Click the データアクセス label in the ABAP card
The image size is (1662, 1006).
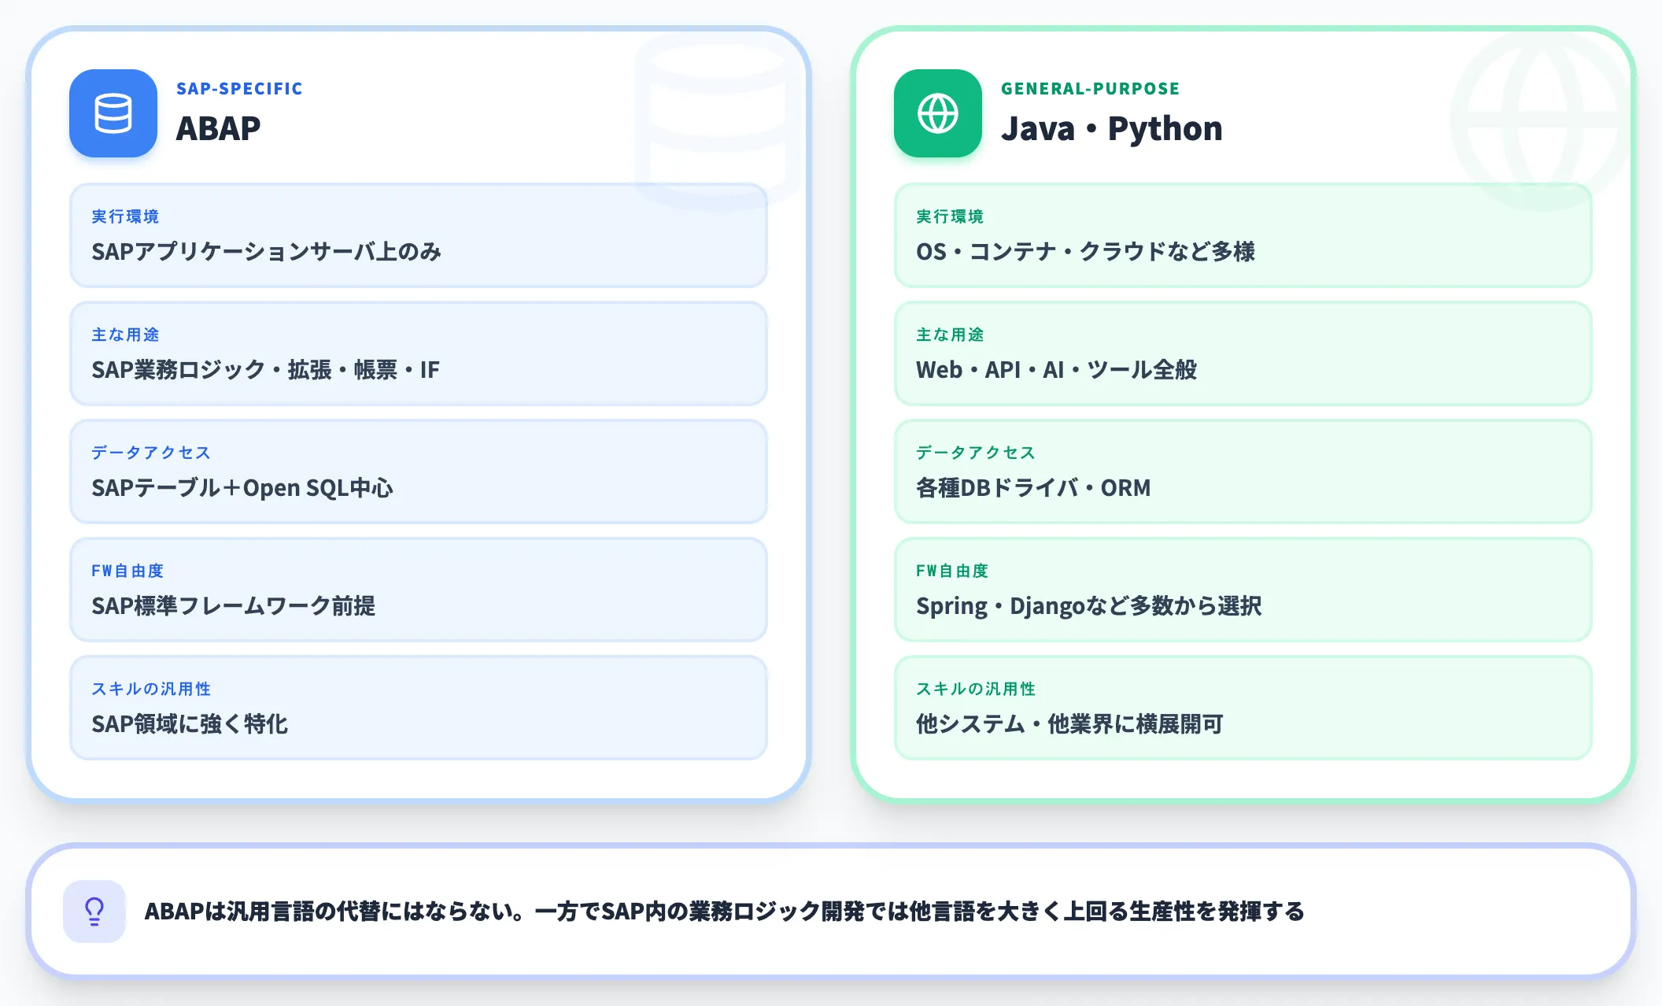click(151, 453)
